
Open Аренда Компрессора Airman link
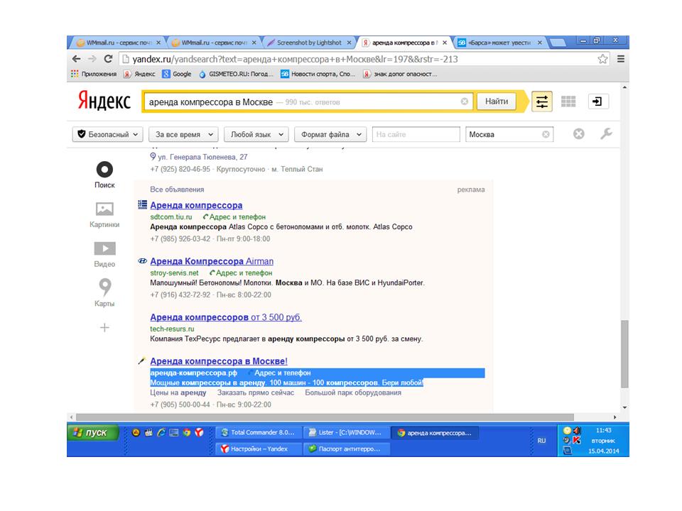pos(212,261)
